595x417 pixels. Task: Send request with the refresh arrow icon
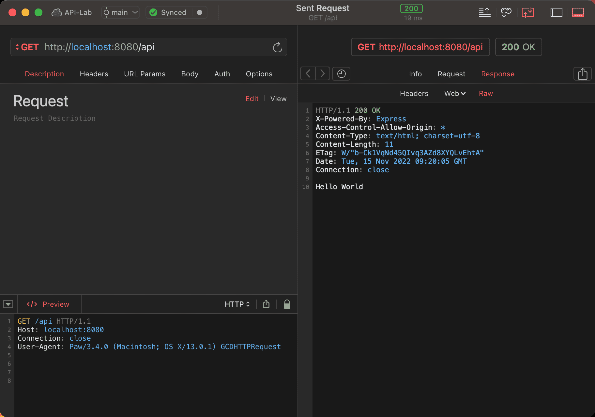pos(277,47)
